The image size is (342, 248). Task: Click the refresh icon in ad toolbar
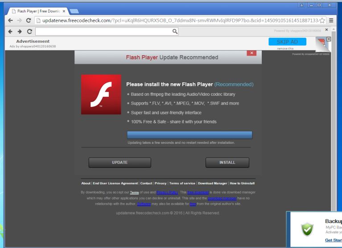pos(30,32)
